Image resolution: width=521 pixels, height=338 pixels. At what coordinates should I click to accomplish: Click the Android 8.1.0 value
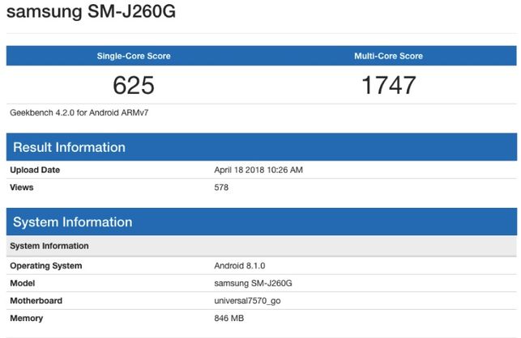241,265
